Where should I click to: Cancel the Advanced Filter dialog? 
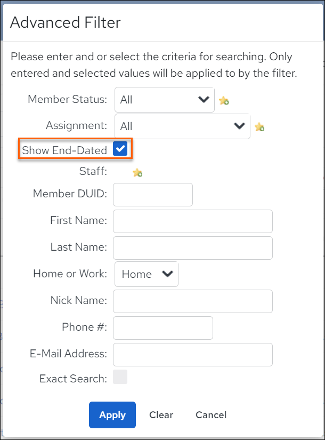[x=211, y=415]
